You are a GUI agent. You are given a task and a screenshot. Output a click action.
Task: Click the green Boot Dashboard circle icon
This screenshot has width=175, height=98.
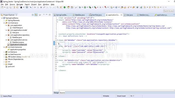(65, 7)
